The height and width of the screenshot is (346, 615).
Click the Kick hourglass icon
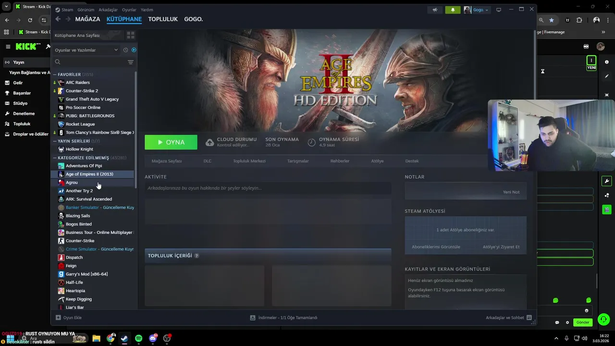pyautogui.click(x=542, y=72)
